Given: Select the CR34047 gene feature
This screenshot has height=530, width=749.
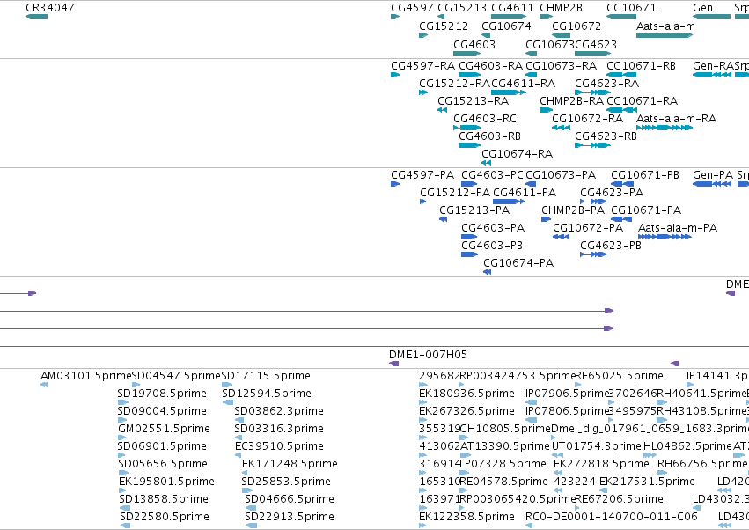Looking at the screenshot, I should [36, 17].
